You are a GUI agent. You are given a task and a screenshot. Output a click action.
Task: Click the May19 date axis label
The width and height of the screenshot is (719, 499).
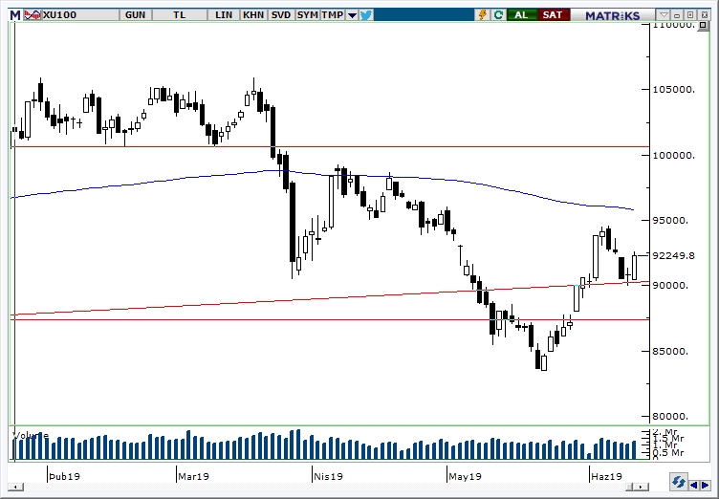point(465,477)
